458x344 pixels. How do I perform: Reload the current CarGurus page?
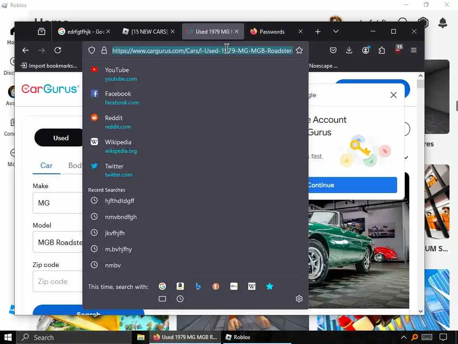point(58,50)
